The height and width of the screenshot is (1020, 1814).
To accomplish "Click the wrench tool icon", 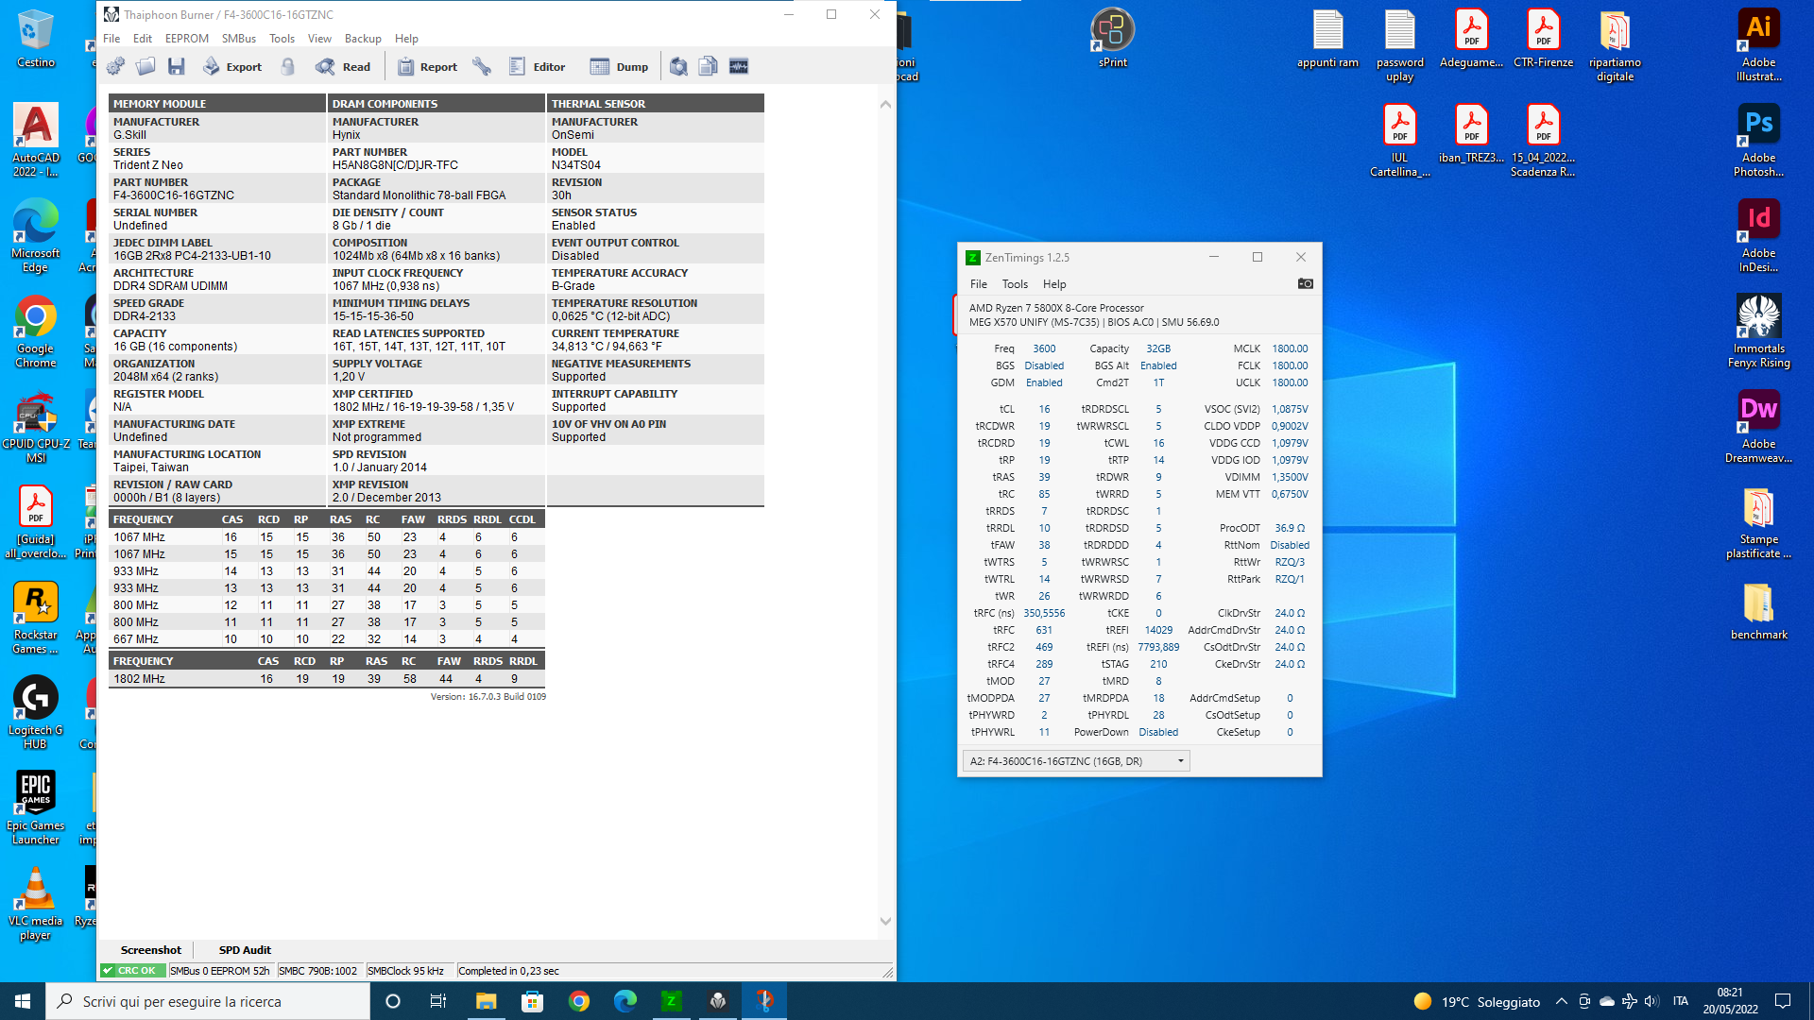I will 482,66.
